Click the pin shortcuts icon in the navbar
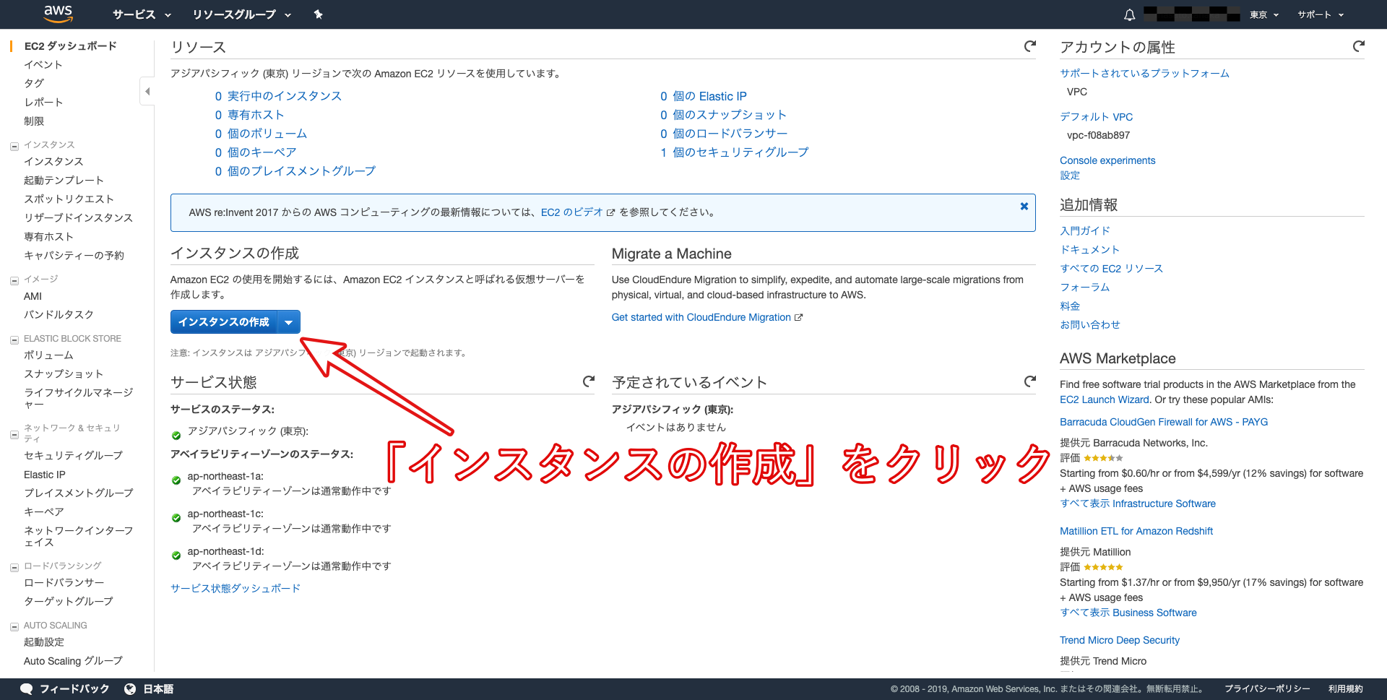Screen dimensions: 1387x700 (x=319, y=14)
